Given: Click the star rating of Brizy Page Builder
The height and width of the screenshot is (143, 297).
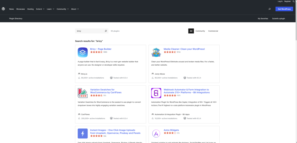Looking at the screenshot, I should coord(96,52).
